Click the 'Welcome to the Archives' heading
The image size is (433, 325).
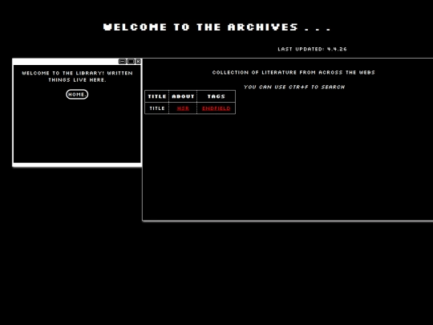coord(217,27)
